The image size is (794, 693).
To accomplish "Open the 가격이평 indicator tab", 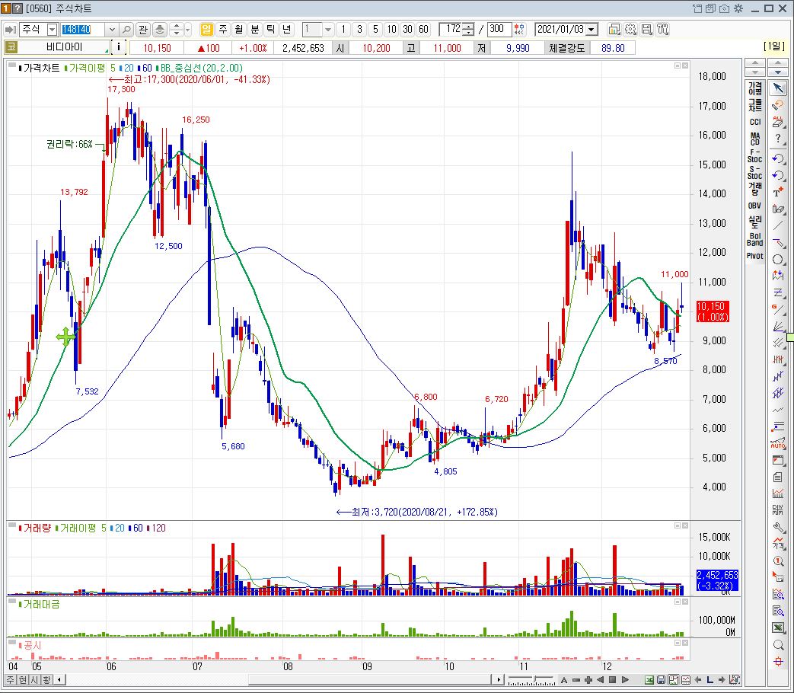I will coord(755,88).
